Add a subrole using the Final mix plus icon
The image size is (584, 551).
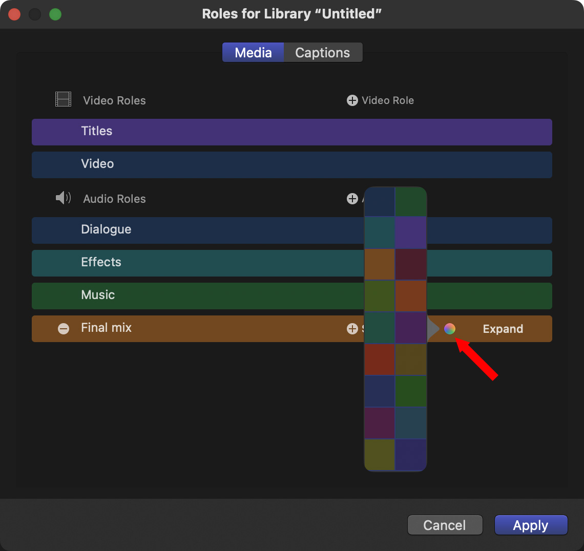[x=352, y=329]
